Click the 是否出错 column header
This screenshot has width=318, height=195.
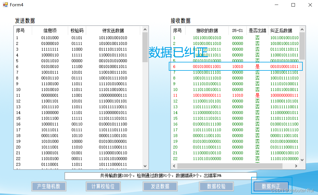[257, 30]
